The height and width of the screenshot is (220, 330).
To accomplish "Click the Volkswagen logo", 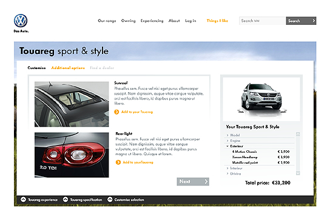I will [21, 21].
